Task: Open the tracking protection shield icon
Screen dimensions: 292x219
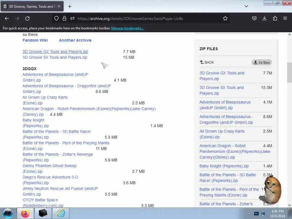Action: 56,18
